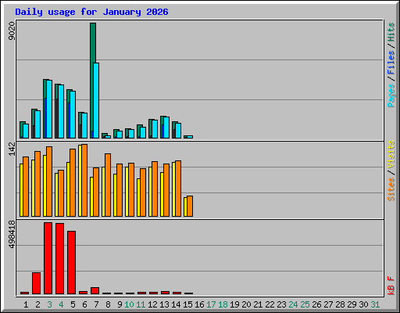Click the 498418 y-axis value
The image size is (400, 313).
(x=12, y=234)
